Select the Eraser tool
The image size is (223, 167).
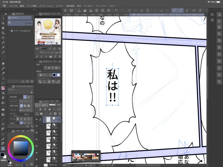click(x=3, y=64)
